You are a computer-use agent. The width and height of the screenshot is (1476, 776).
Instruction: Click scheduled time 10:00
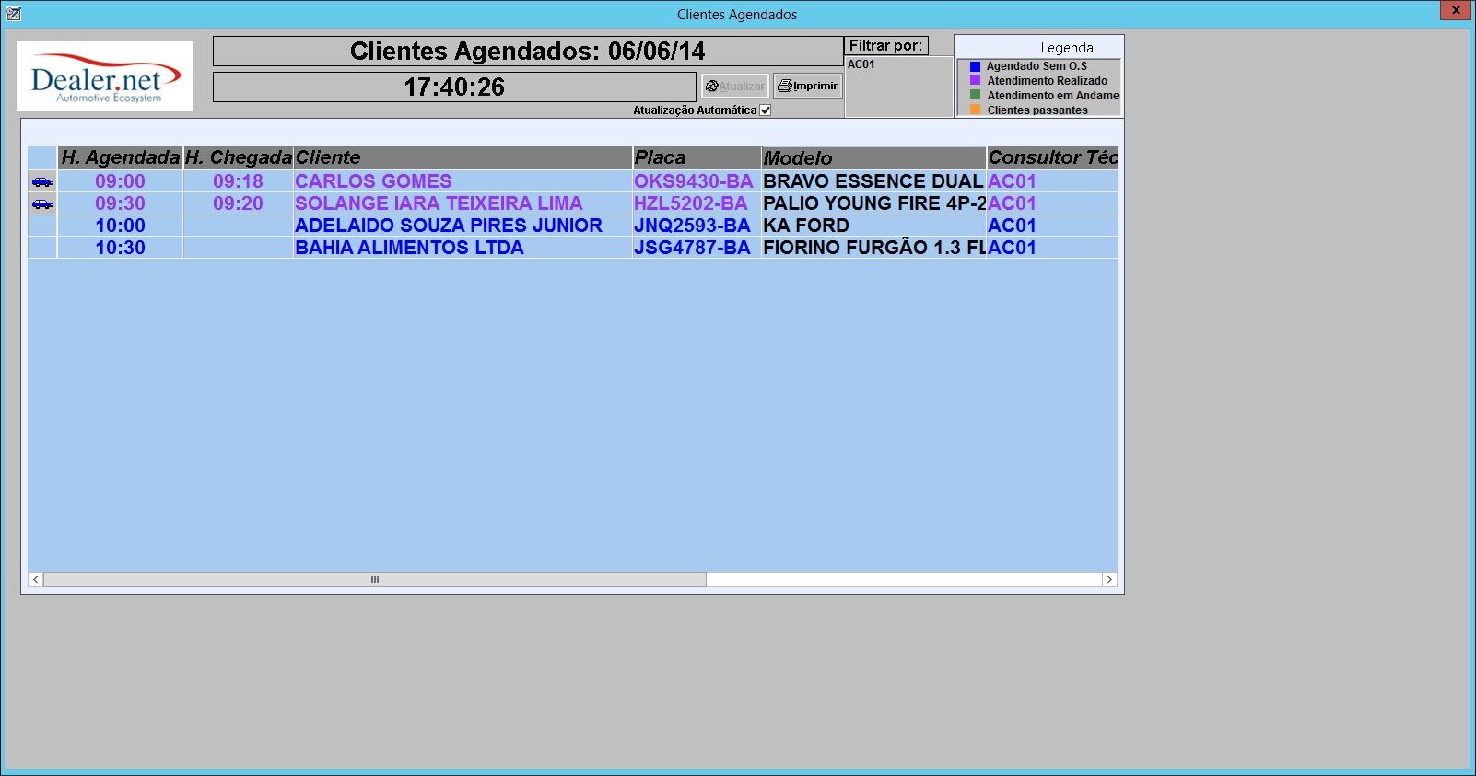[121, 226]
